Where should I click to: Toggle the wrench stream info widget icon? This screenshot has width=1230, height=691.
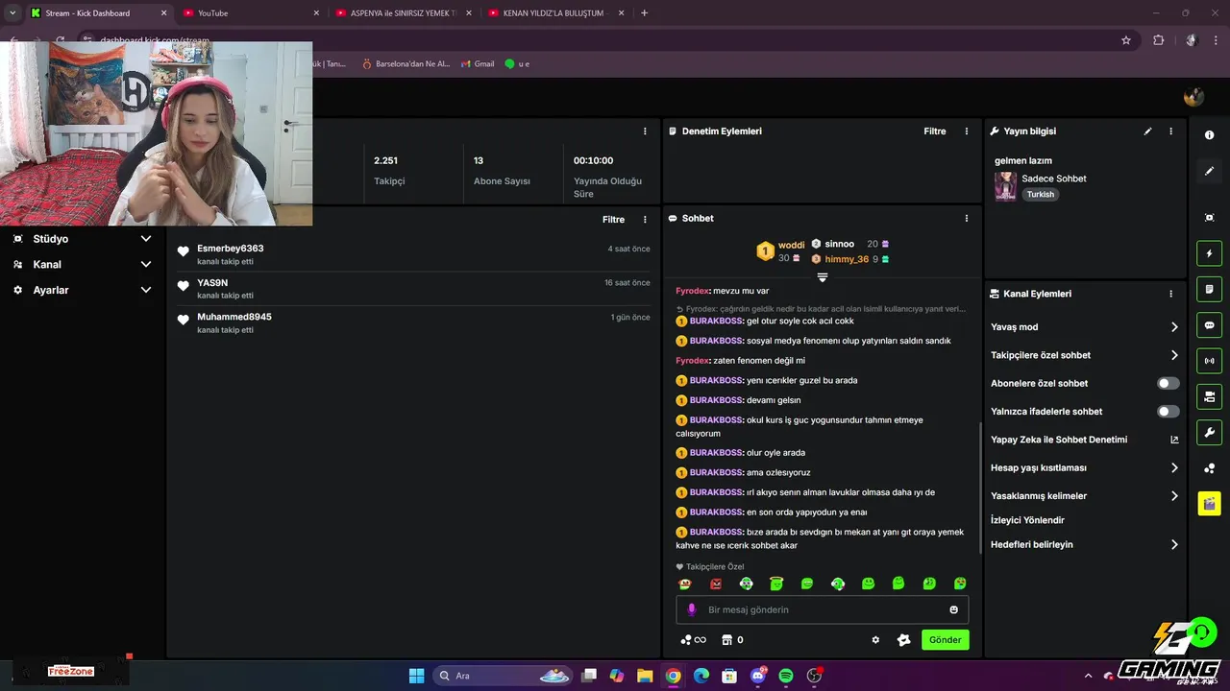click(1209, 432)
